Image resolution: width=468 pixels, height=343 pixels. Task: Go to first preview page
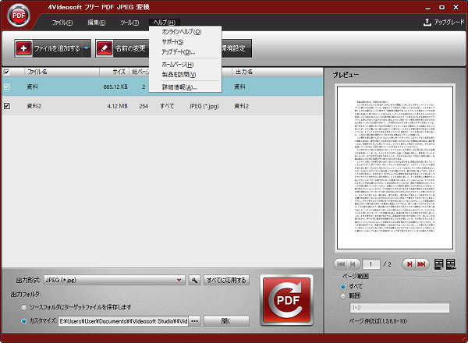341,264
